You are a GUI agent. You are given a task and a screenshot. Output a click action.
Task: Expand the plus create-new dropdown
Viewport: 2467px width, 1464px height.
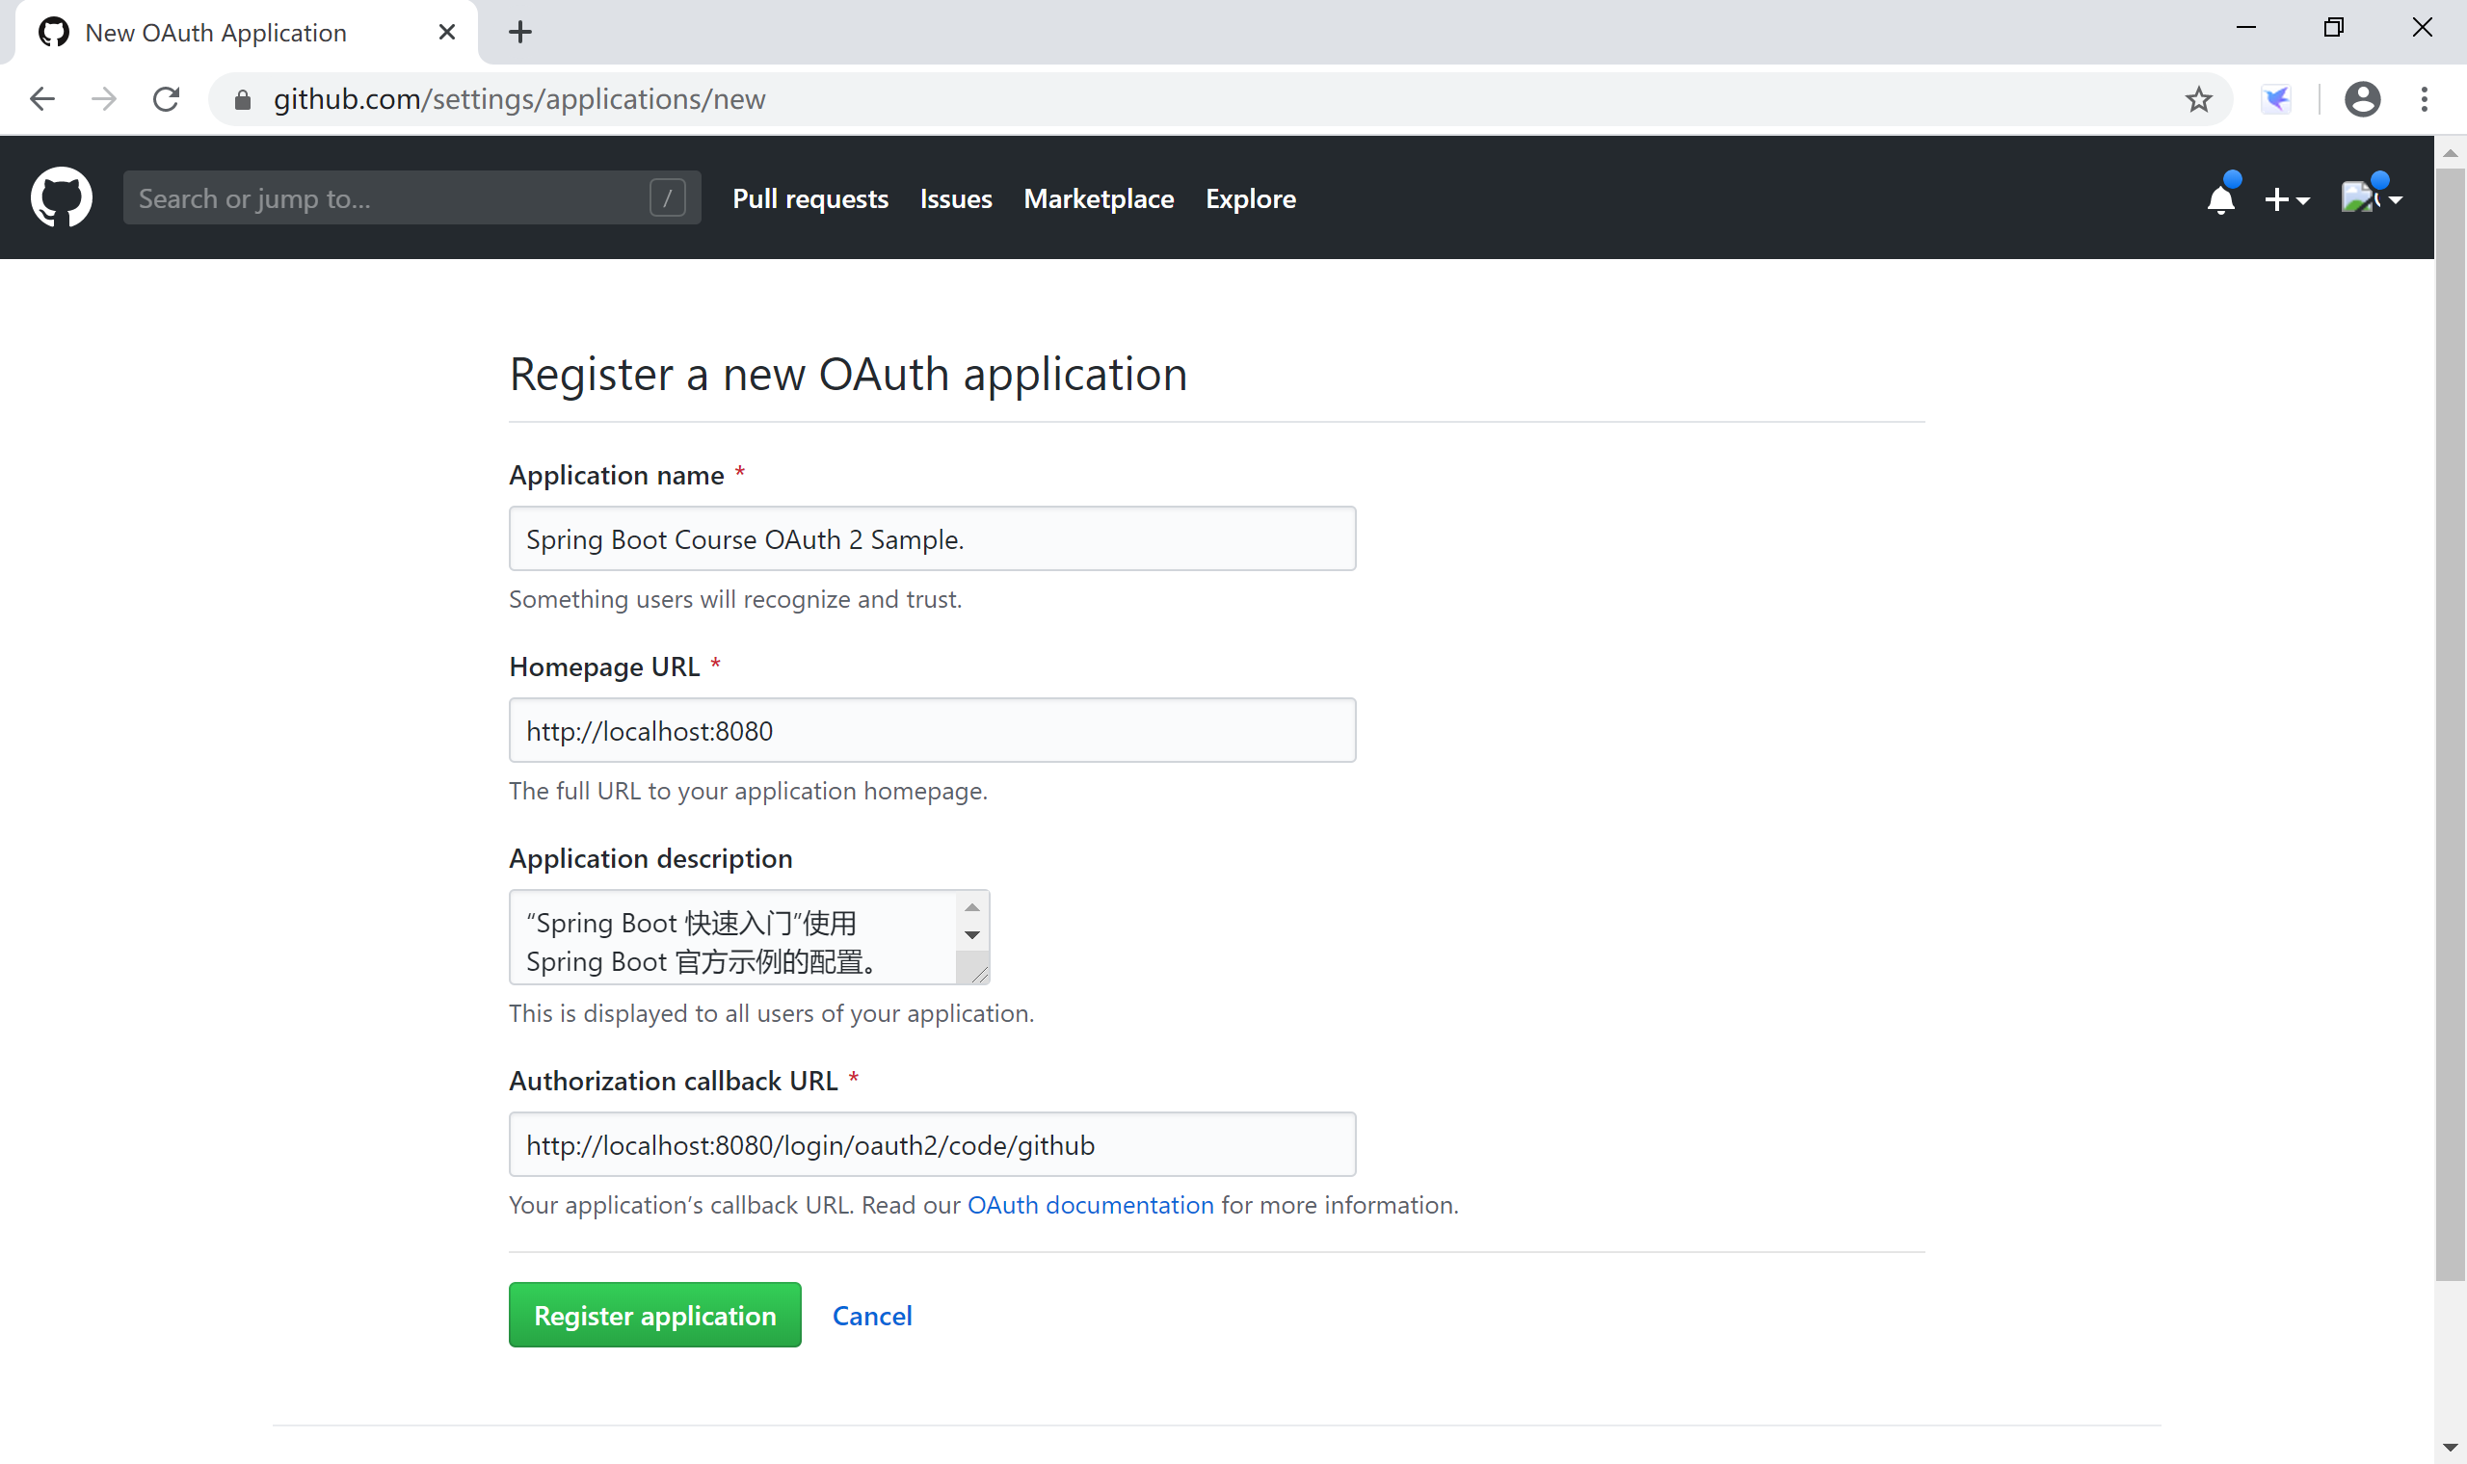click(x=2286, y=199)
